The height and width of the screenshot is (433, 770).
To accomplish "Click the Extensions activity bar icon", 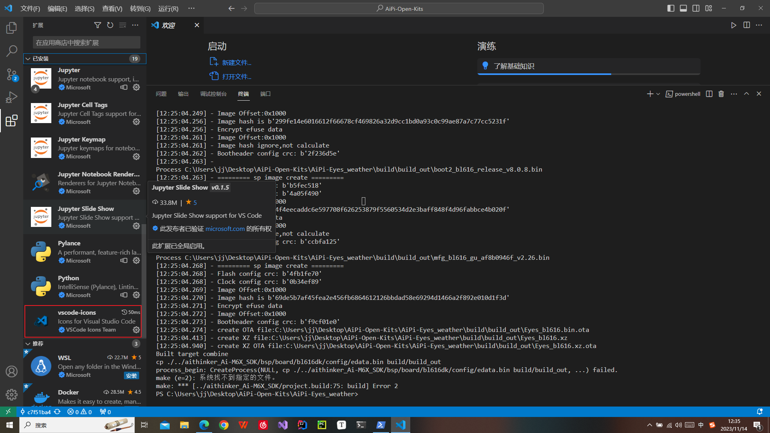I will [x=12, y=121].
